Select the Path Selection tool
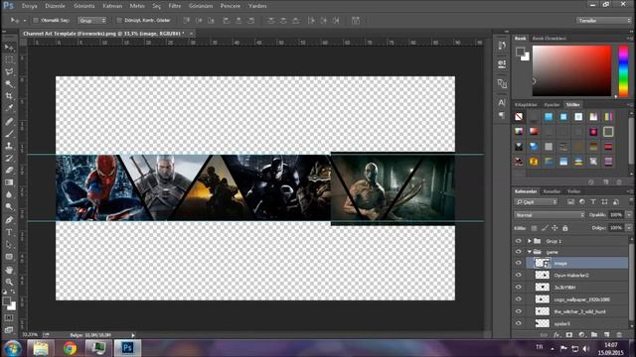Screen dimensions: 636x357 pyautogui.click(x=9, y=245)
